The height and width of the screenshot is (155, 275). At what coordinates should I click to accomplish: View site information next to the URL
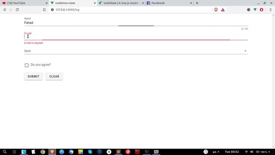pos(52,9)
